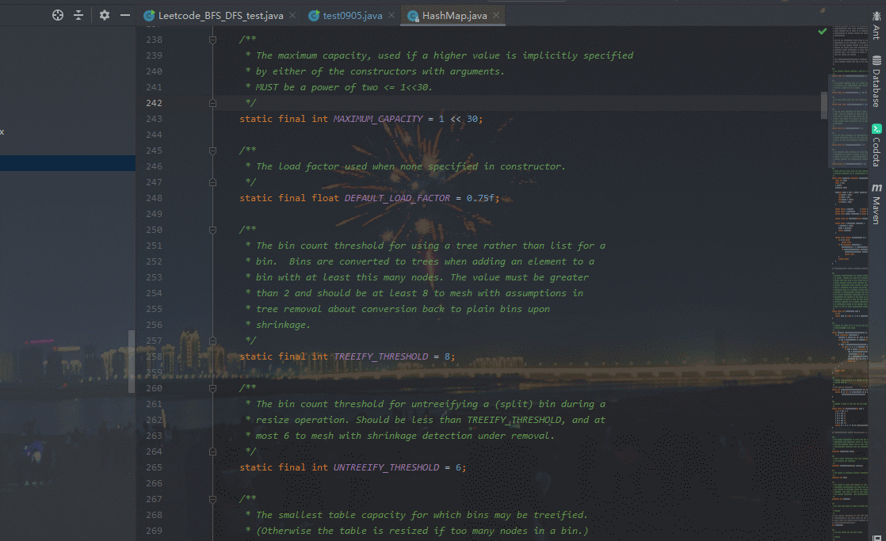Collapse the comment block starting at line 250
The width and height of the screenshot is (886, 541).
coord(212,230)
